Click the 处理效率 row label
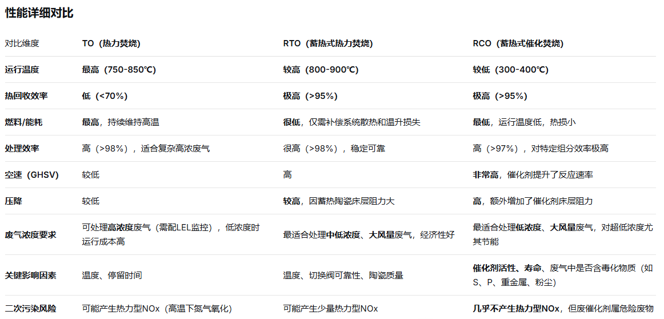The width and height of the screenshot is (664, 319). 22,149
